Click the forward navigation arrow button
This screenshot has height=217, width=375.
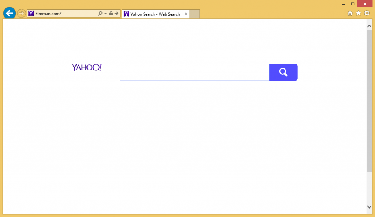[x=22, y=14]
